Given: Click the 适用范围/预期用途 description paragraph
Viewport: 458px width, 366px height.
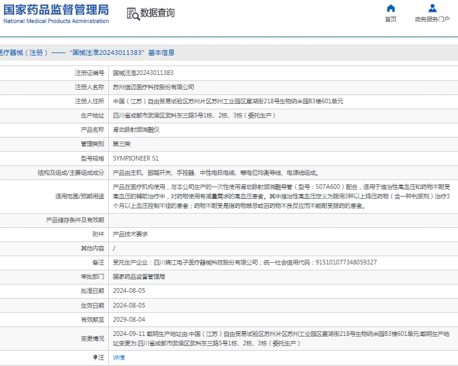Looking at the screenshot, I should point(281,196).
